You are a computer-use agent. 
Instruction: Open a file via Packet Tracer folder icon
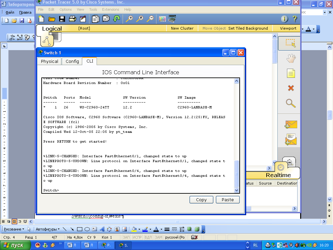pyautogui.click(x=52, y=19)
